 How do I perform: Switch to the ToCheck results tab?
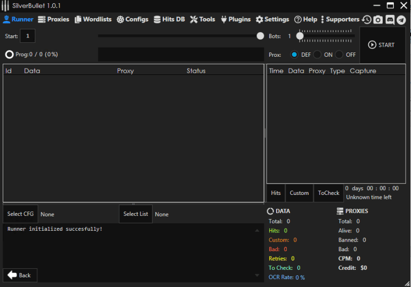(329, 193)
